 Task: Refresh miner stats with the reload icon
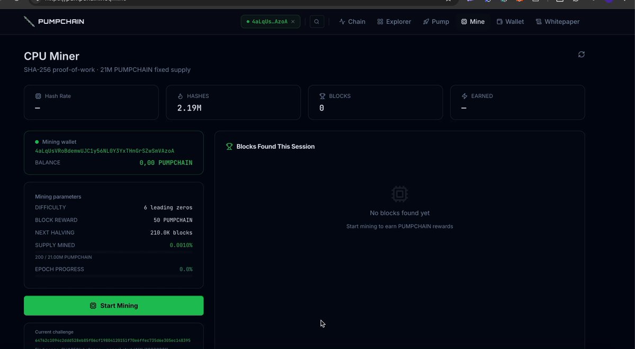point(581,54)
